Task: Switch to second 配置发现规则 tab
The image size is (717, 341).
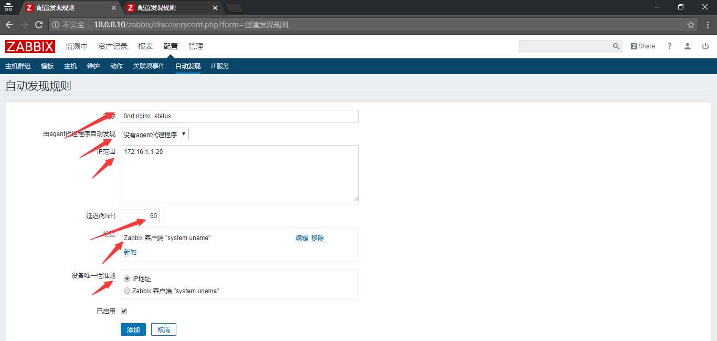Action: pyautogui.click(x=171, y=8)
